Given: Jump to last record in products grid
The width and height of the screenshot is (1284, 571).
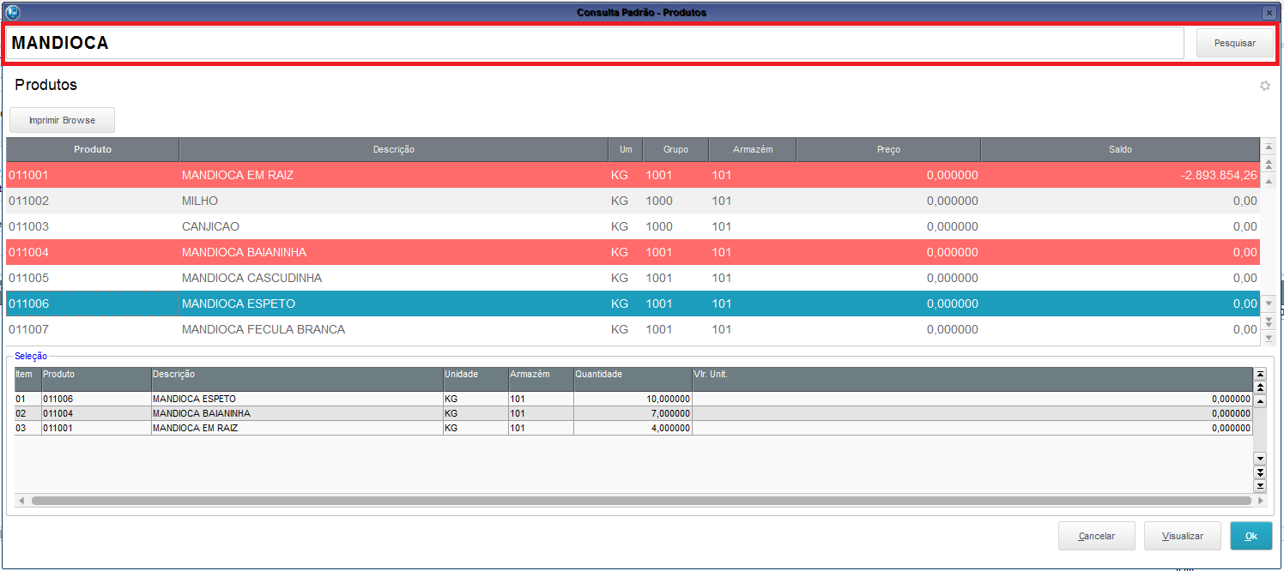Looking at the screenshot, I should tap(1268, 338).
